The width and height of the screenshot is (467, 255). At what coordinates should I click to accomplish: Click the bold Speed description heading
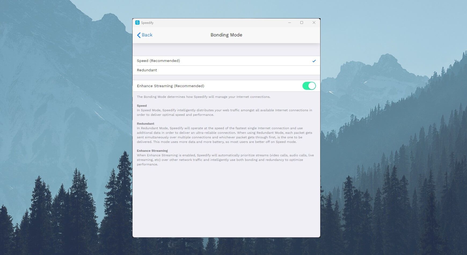coord(142,106)
